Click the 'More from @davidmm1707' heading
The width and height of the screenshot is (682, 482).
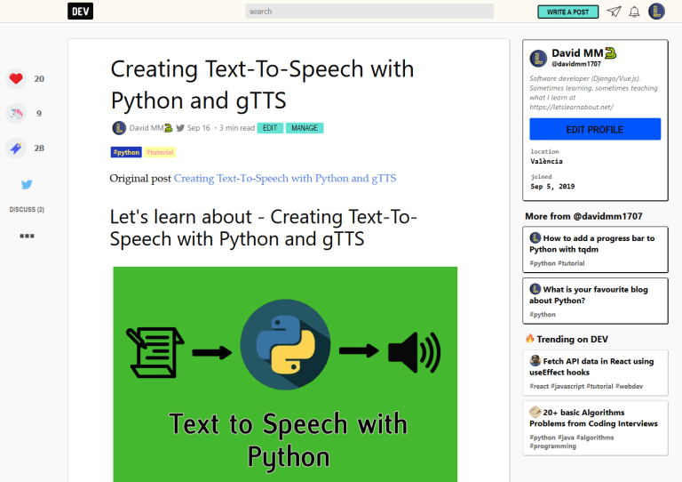pyautogui.click(x=583, y=216)
